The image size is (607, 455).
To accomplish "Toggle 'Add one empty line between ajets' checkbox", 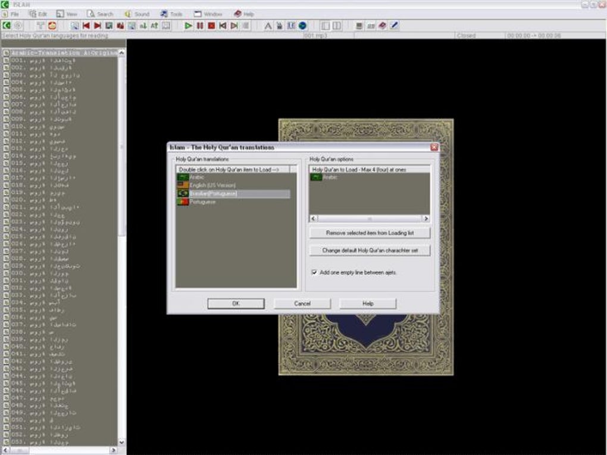I will tap(314, 272).
